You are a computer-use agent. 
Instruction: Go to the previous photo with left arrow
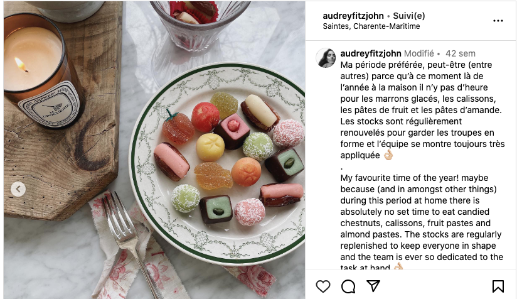pyautogui.click(x=18, y=189)
